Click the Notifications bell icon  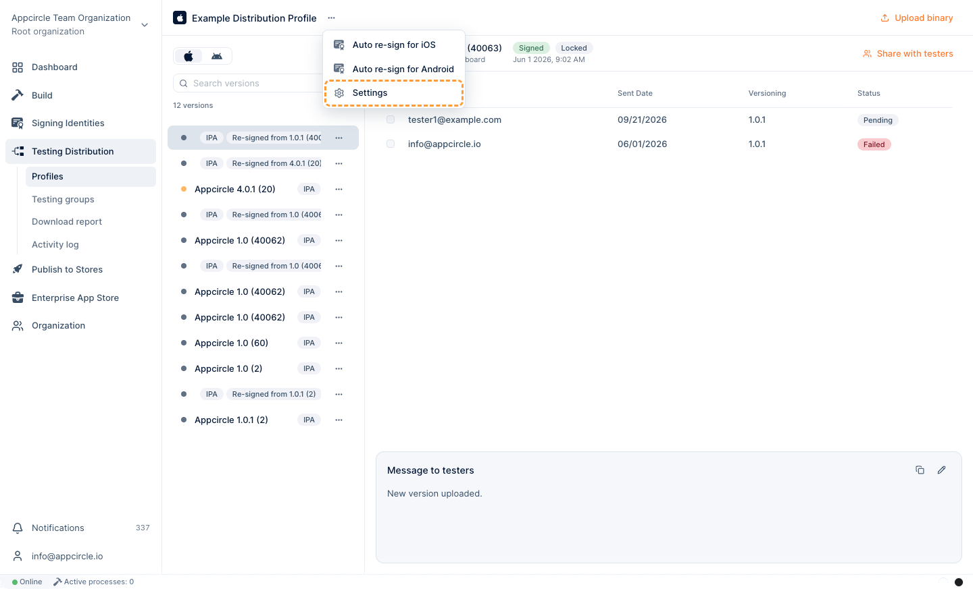click(18, 528)
